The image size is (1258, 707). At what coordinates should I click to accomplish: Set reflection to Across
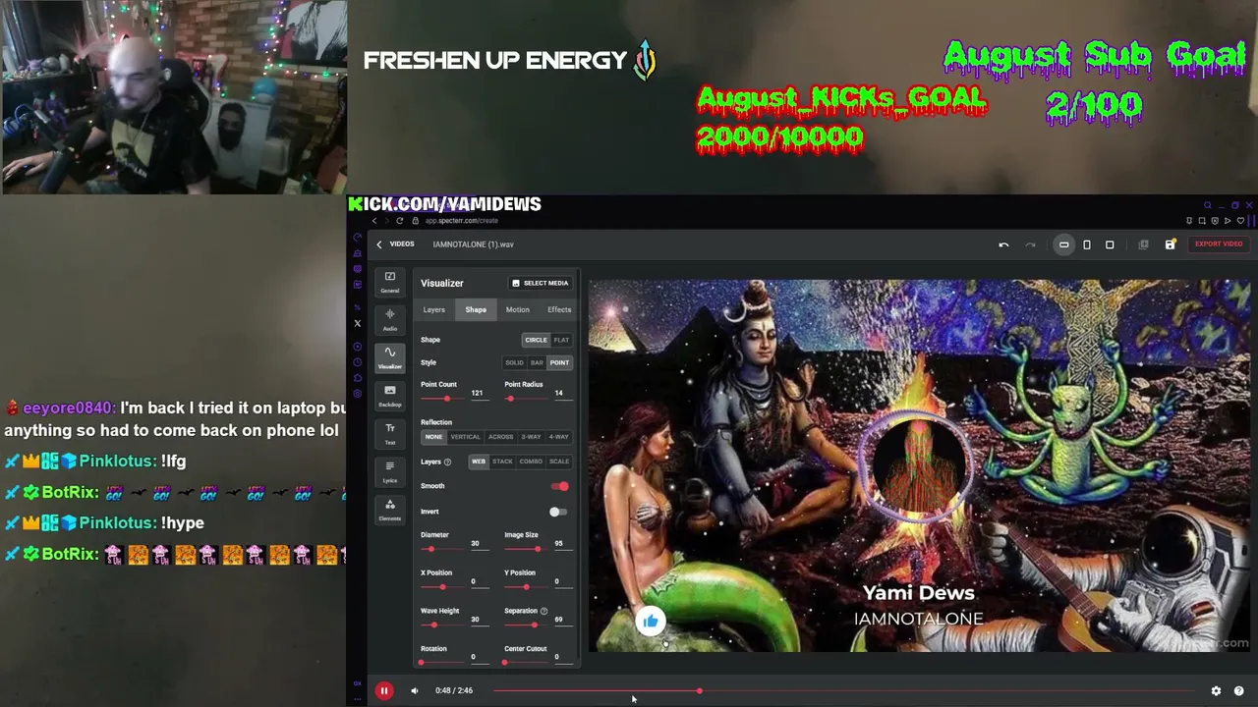coord(500,437)
